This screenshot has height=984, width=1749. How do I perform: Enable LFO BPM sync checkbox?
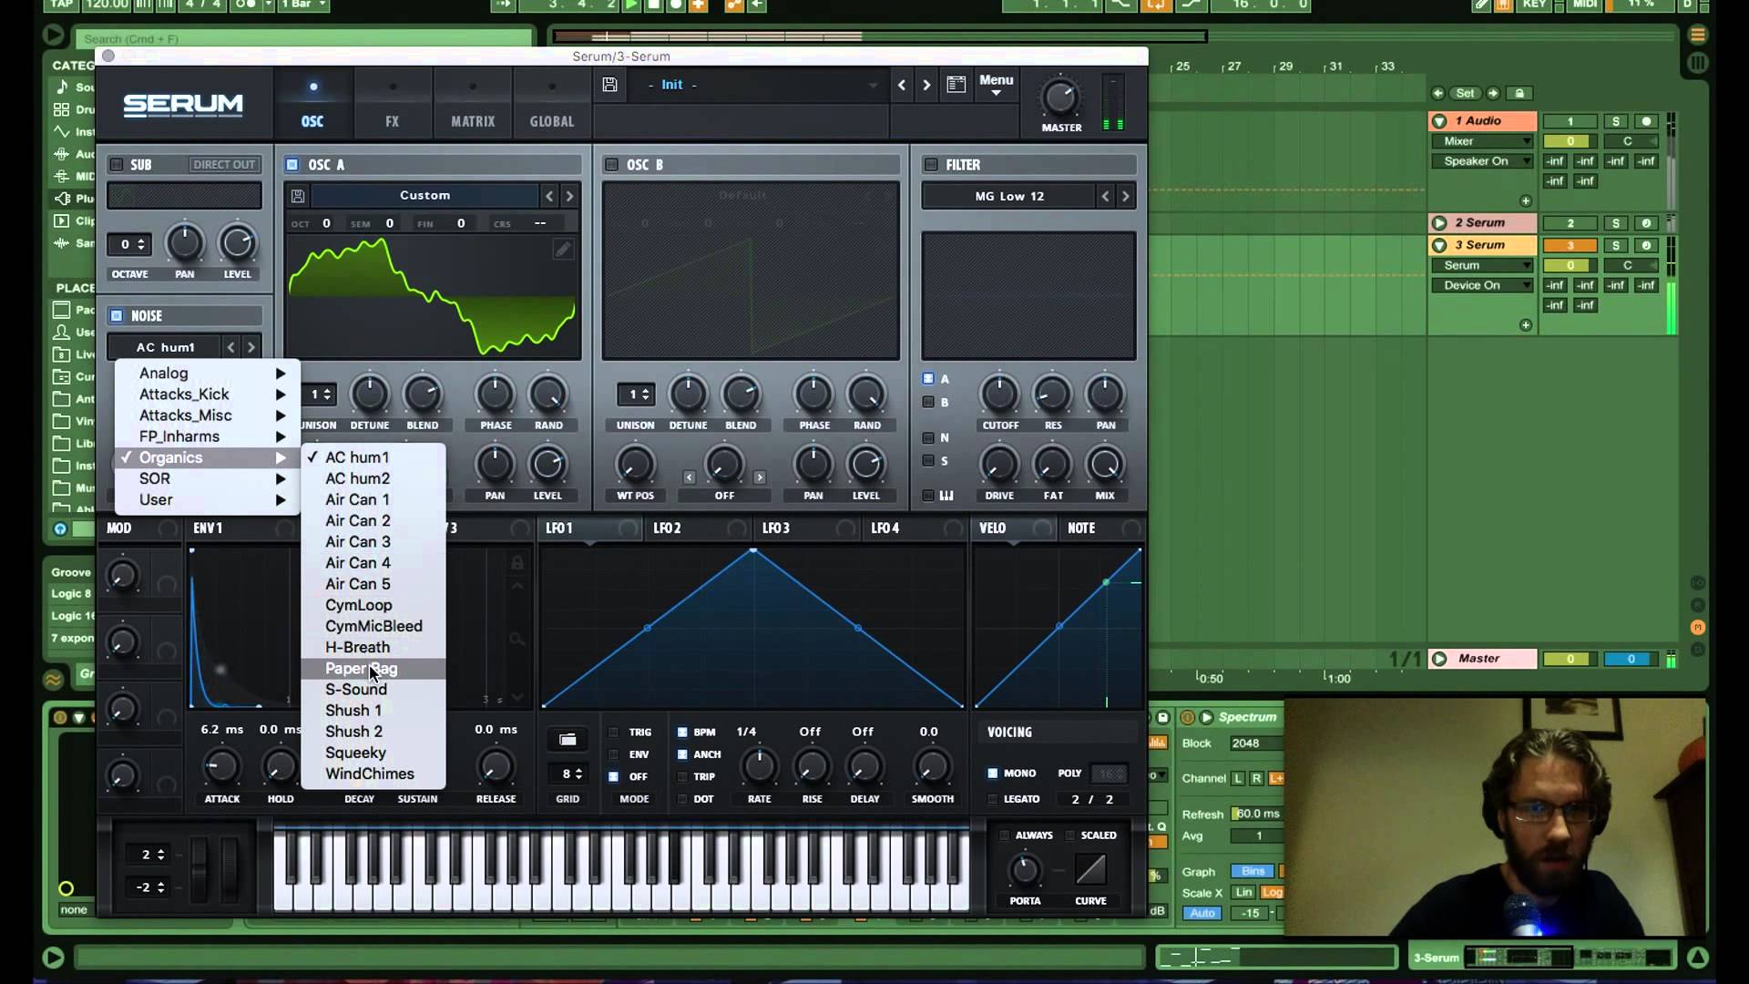(x=682, y=732)
